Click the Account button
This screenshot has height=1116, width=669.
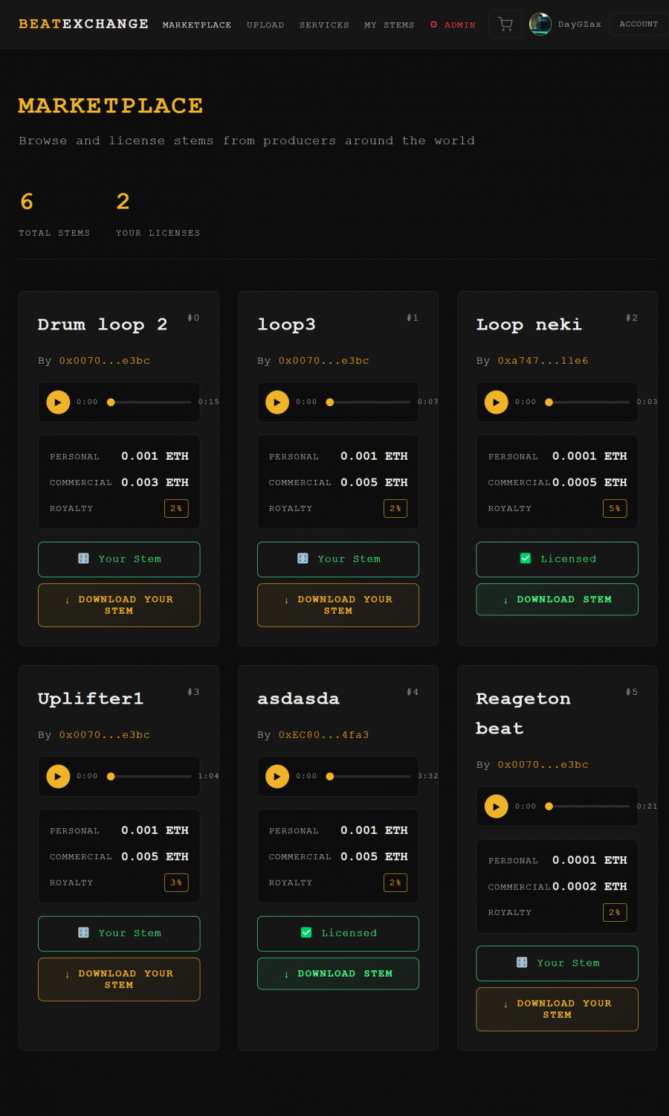pyautogui.click(x=638, y=25)
